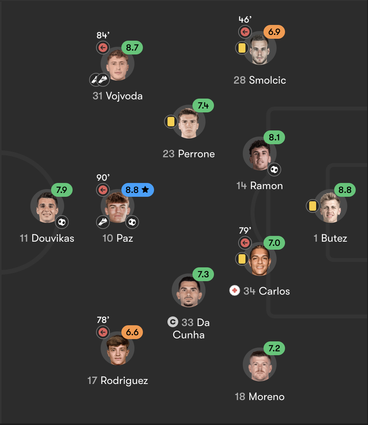Click the 18 Moreno name label

coord(259,396)
